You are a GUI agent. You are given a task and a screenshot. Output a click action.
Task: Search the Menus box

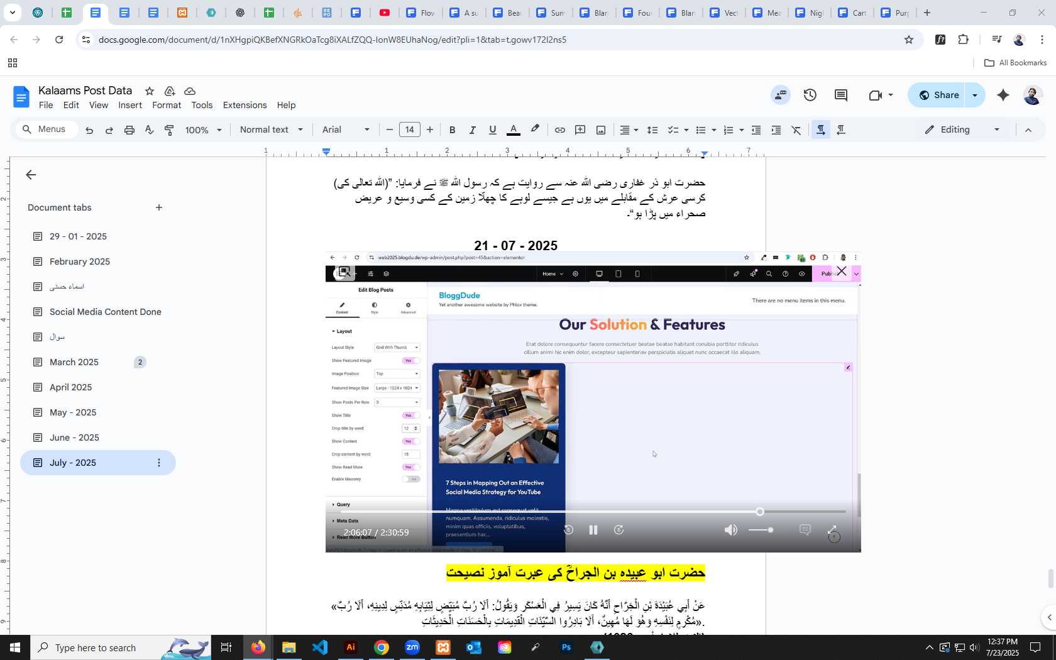point(47,129)
